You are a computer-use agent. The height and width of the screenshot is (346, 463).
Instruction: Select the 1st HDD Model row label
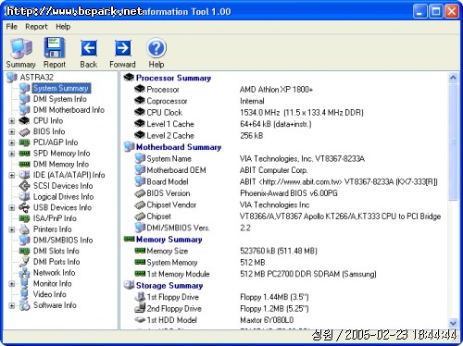(x=172, y=320)
